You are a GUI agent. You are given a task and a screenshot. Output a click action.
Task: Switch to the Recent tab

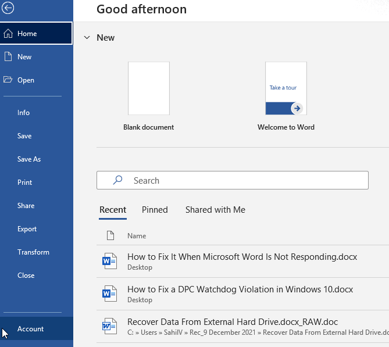click(113, 210)
